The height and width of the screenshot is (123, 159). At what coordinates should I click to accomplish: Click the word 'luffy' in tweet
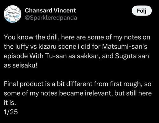tap(22, 47)
